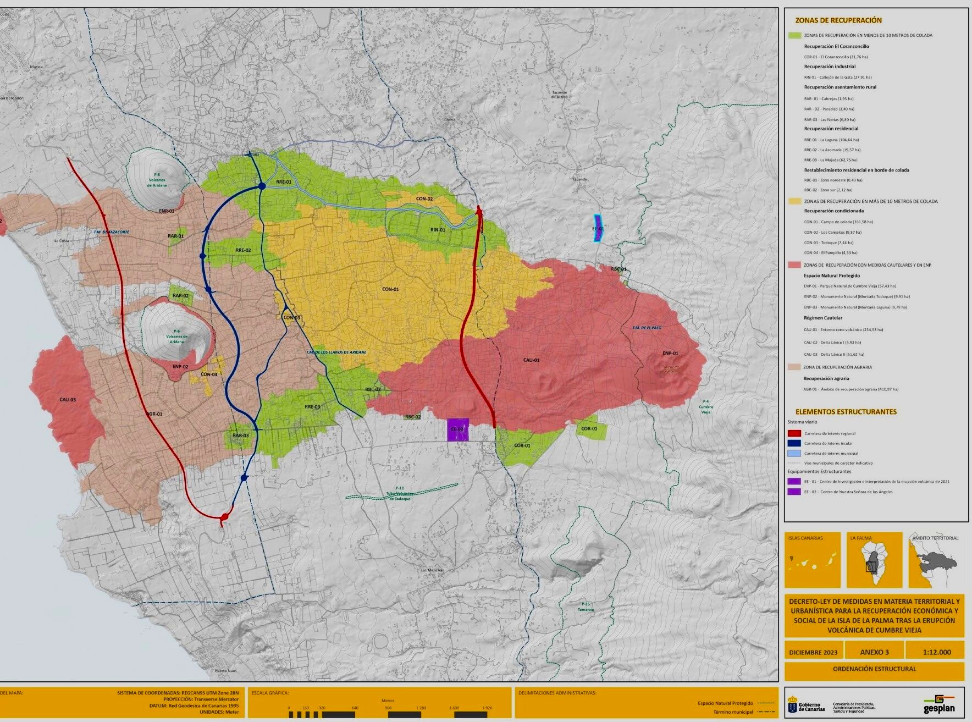Select the pink Zona de Recuperación Agraria swatch

coord(794,367)
